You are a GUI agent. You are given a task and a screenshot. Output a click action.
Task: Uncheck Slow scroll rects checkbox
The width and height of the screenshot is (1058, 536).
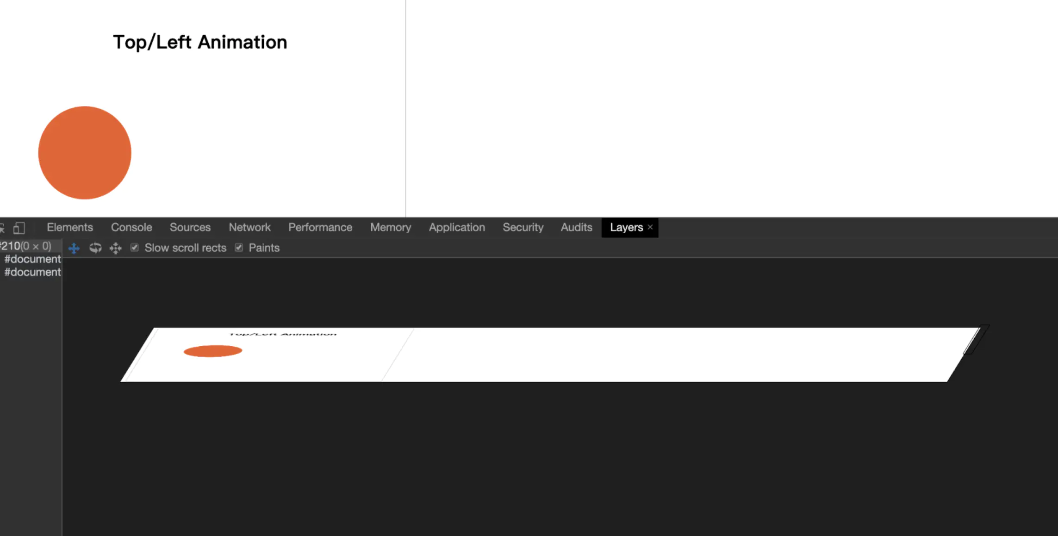coord(135,248)
